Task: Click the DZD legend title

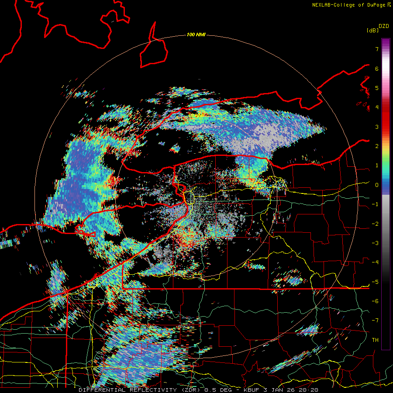Action: pyautogui.click(x=384, y=26)
